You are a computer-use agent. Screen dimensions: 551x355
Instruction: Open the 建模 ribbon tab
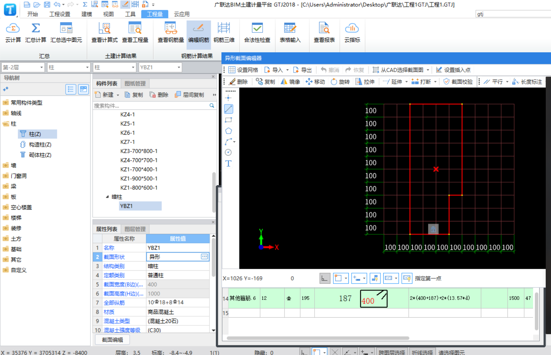point(86,14)
